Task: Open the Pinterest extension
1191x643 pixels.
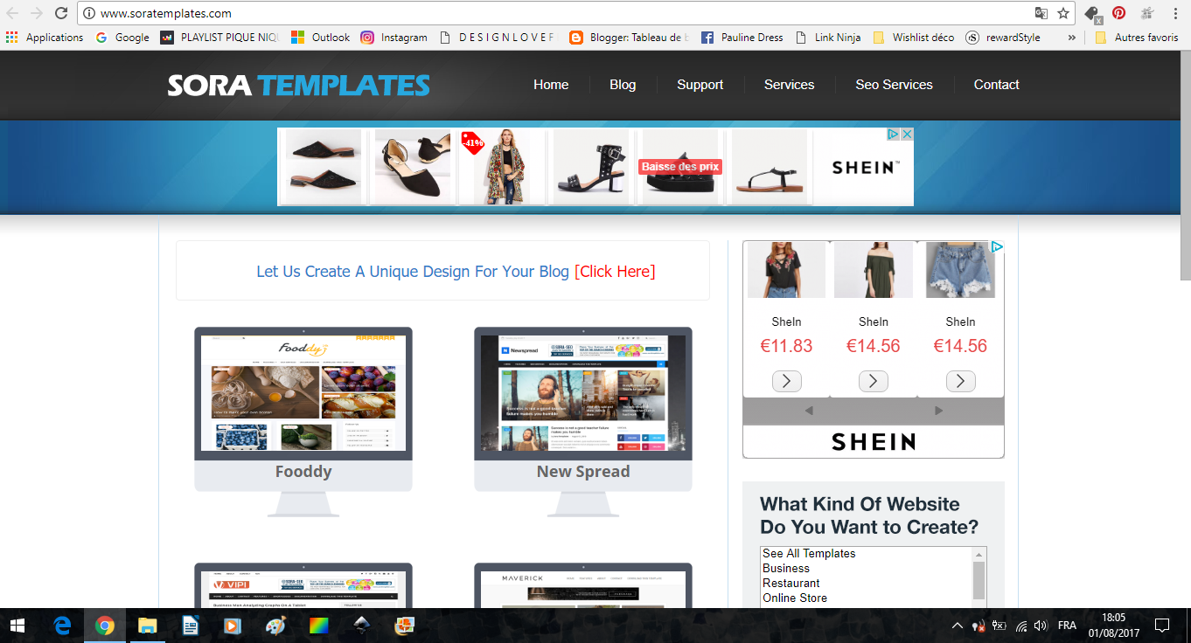Action: [x=1118, y=13]
